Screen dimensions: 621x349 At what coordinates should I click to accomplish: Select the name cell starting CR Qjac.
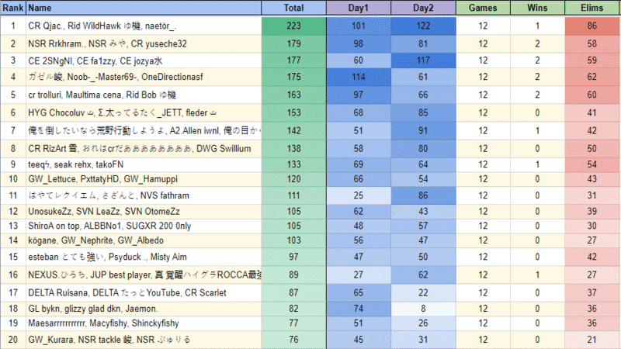coord(144,26)
